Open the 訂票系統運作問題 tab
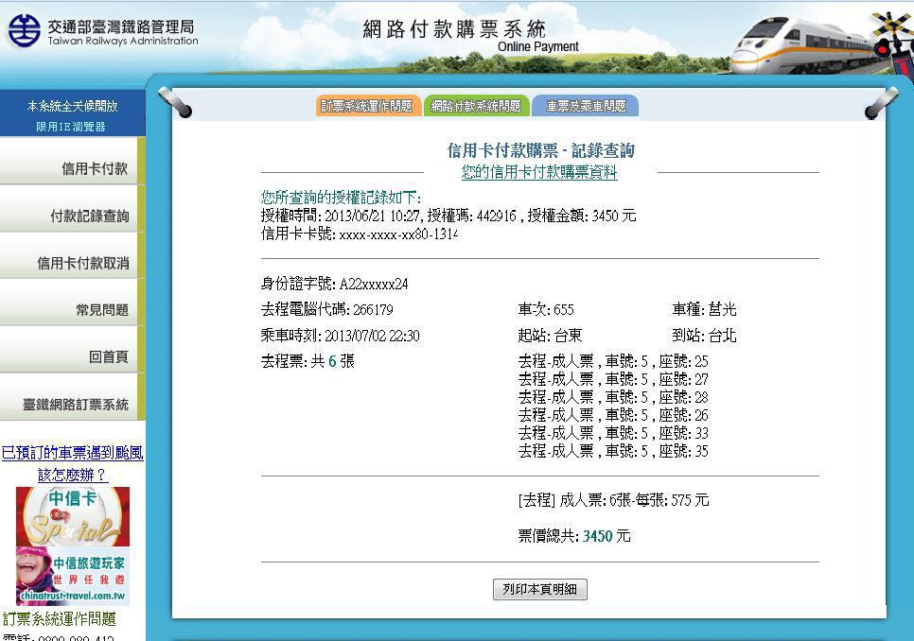Viewport: 914px width, 641px height. tap(368, 106)
